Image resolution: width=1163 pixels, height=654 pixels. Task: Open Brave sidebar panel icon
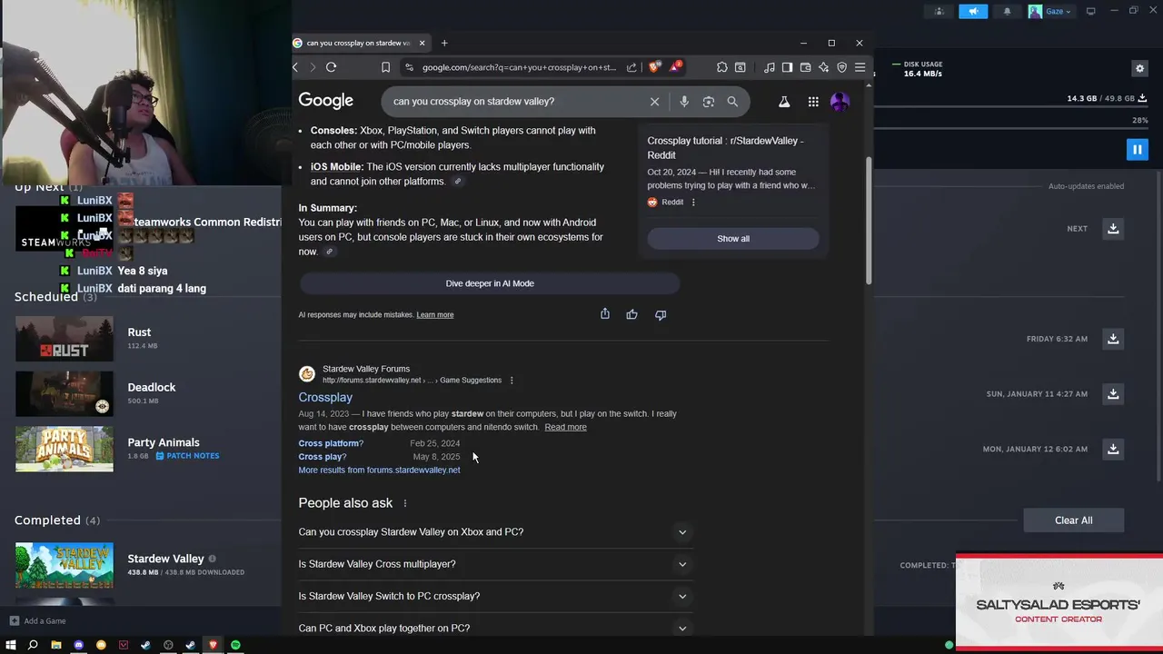787,67
